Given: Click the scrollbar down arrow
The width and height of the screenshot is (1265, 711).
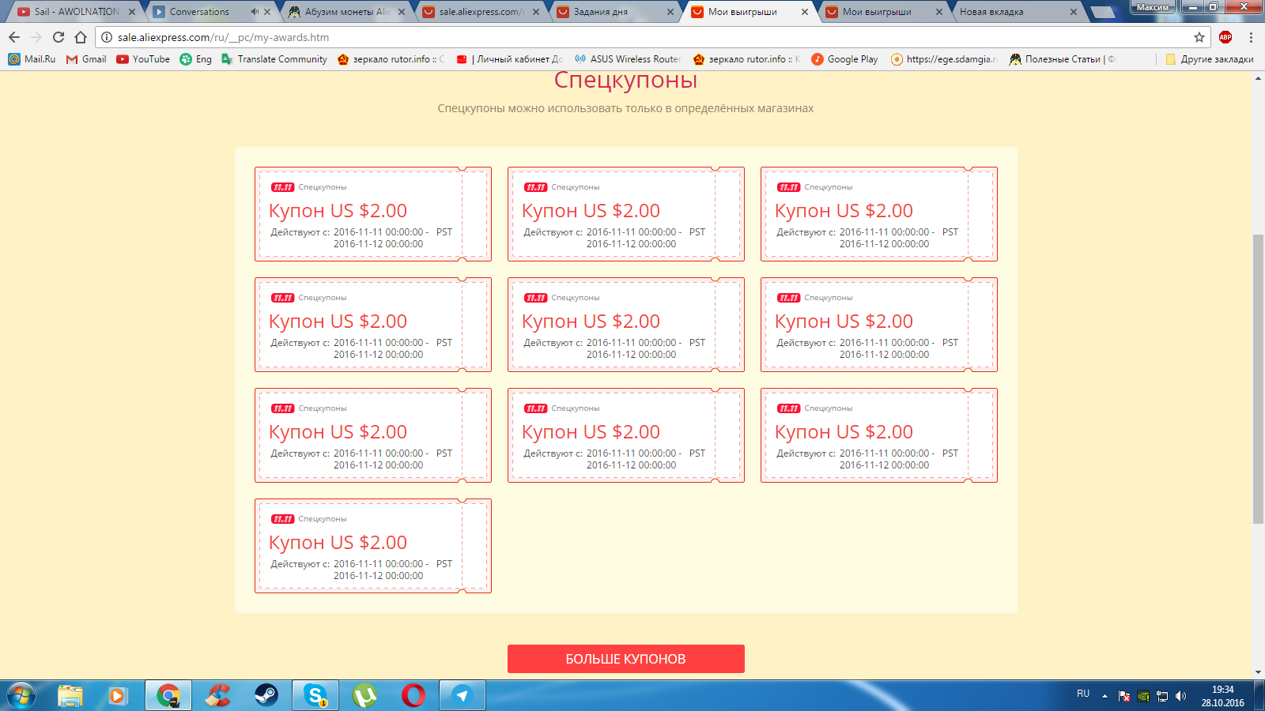Looking at the screenshot, I should point(1258,672).
